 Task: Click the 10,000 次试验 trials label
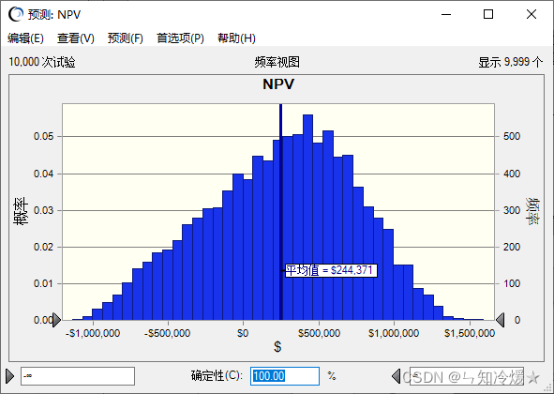coord(42,62)
